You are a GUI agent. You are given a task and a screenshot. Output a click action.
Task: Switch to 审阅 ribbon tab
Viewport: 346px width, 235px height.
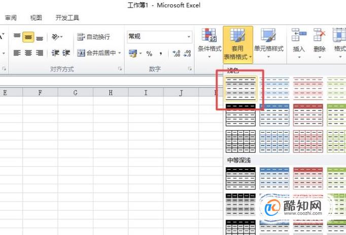tap(11, 18)
